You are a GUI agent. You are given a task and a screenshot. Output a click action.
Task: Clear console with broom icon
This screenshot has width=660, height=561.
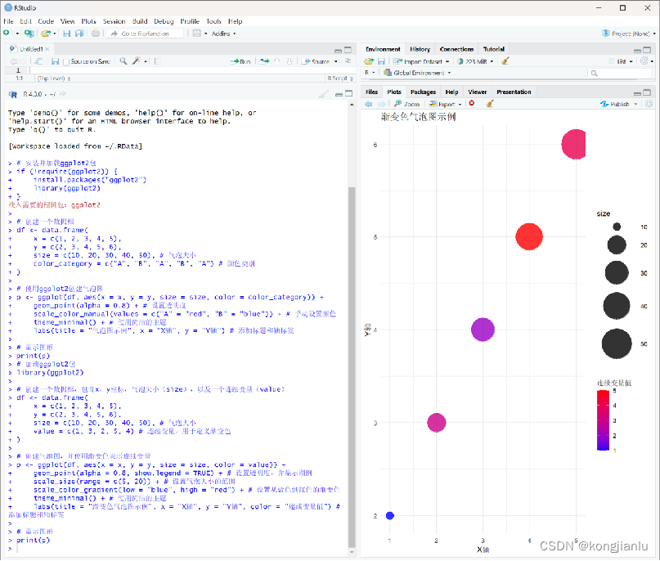[x=324, y=94]
